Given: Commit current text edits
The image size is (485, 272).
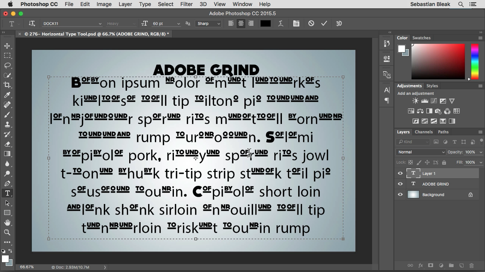Looking at the screenshot, I should pyautogui.click(x=324, y=23).
